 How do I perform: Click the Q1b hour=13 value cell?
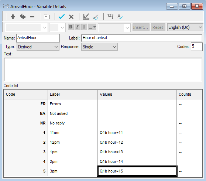[137, 152]
